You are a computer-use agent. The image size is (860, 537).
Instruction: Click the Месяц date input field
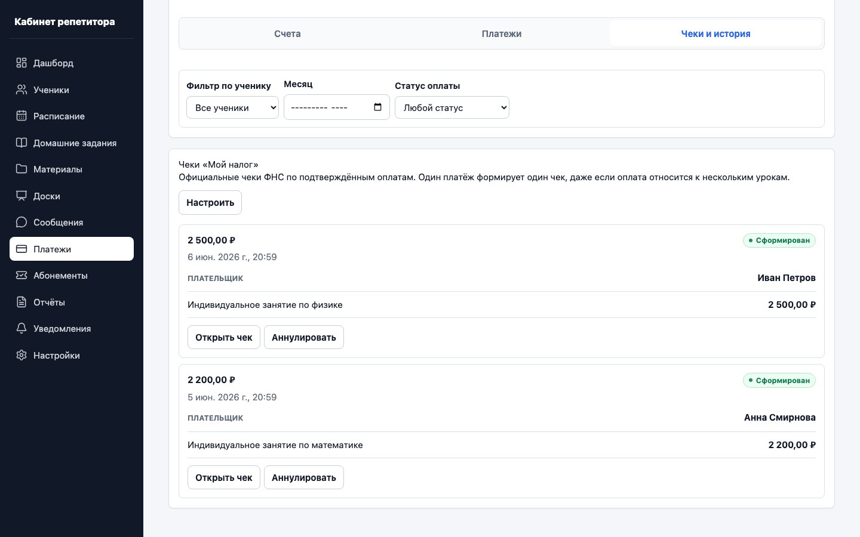pos(337,107)
